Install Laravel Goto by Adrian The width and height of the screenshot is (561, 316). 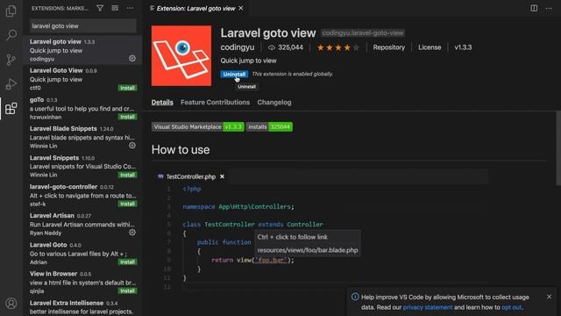[x=127, y=262]
